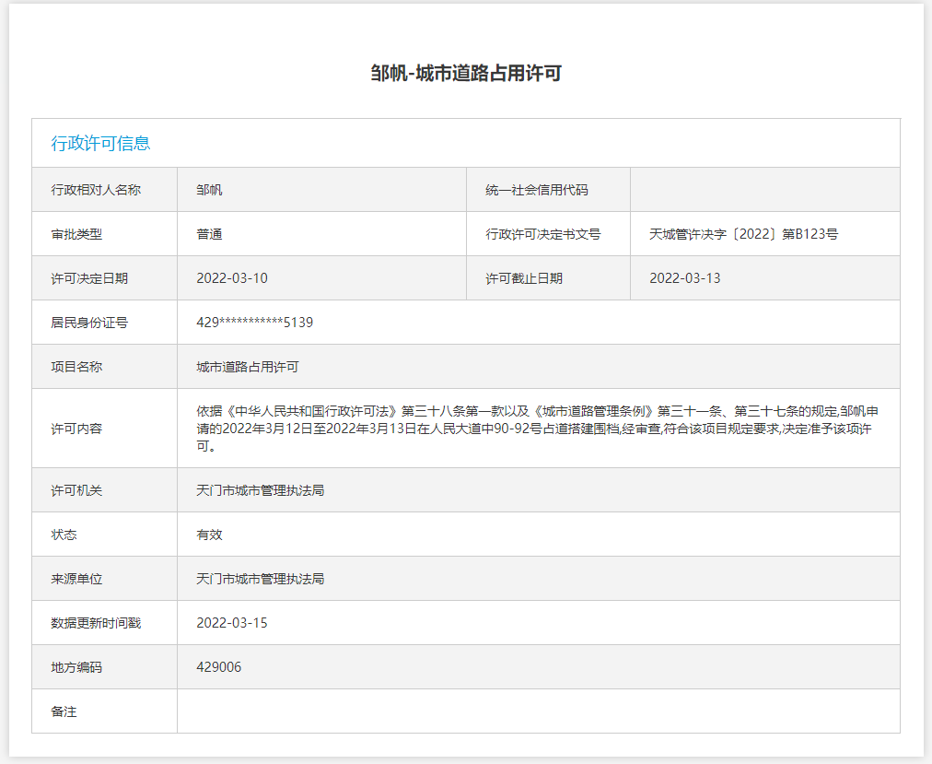Select the 普通 approval type value
Screen dimensions: 932x764
(x=209, y=234)
